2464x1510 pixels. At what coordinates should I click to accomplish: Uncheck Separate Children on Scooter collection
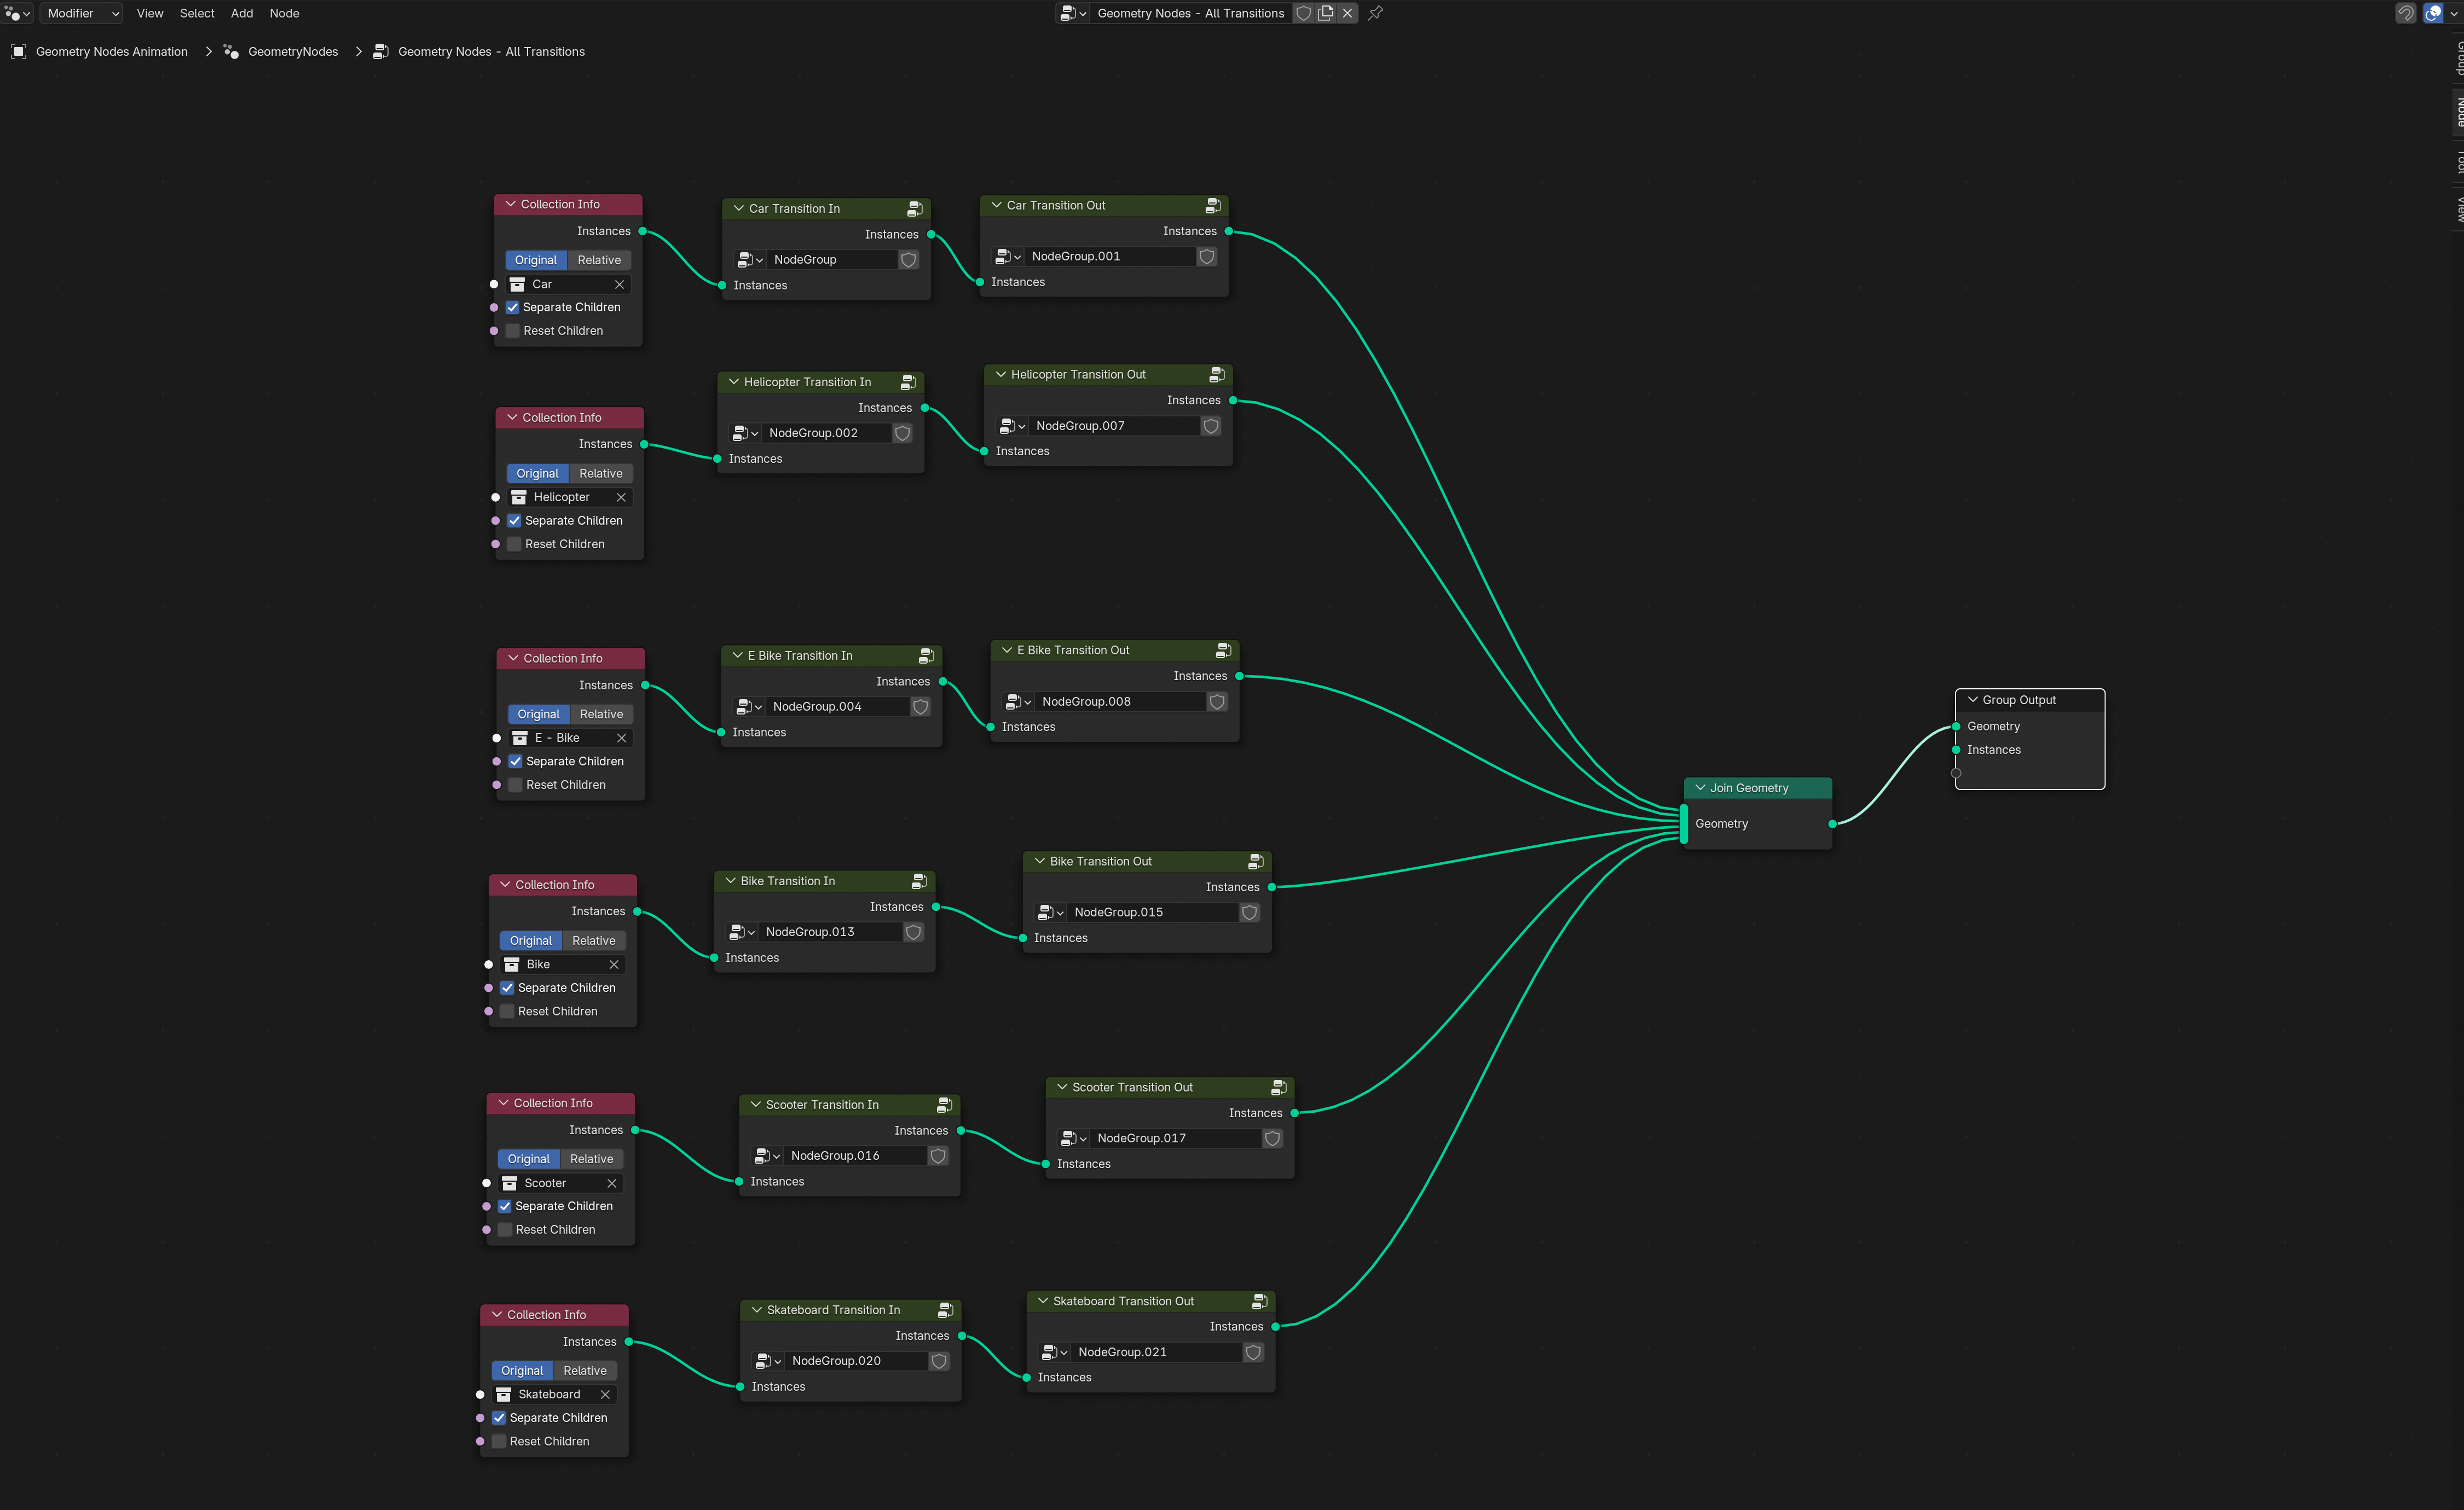pyautogui.click(x=505, y=1206)
